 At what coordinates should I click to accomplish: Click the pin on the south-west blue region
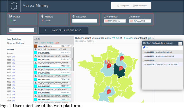coord(109,92)
